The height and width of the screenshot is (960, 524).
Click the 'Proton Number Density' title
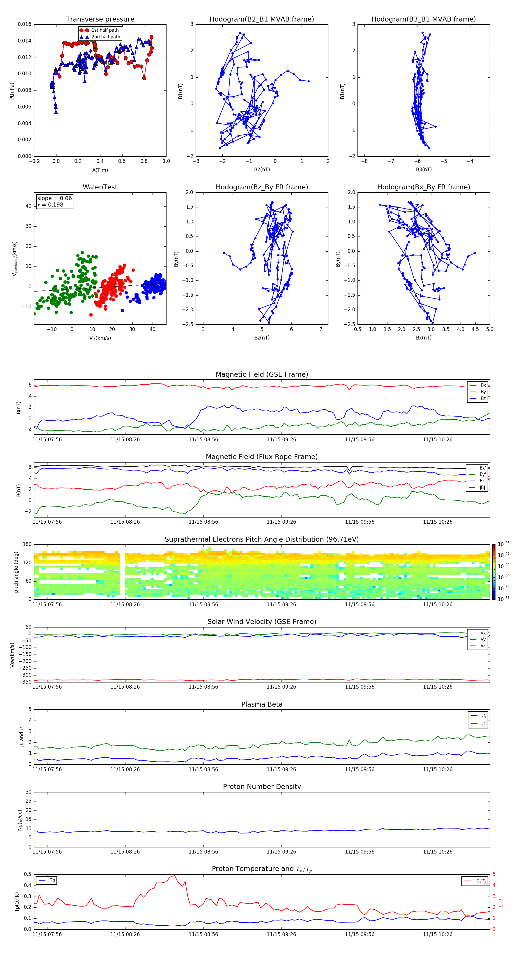point(262,787)
